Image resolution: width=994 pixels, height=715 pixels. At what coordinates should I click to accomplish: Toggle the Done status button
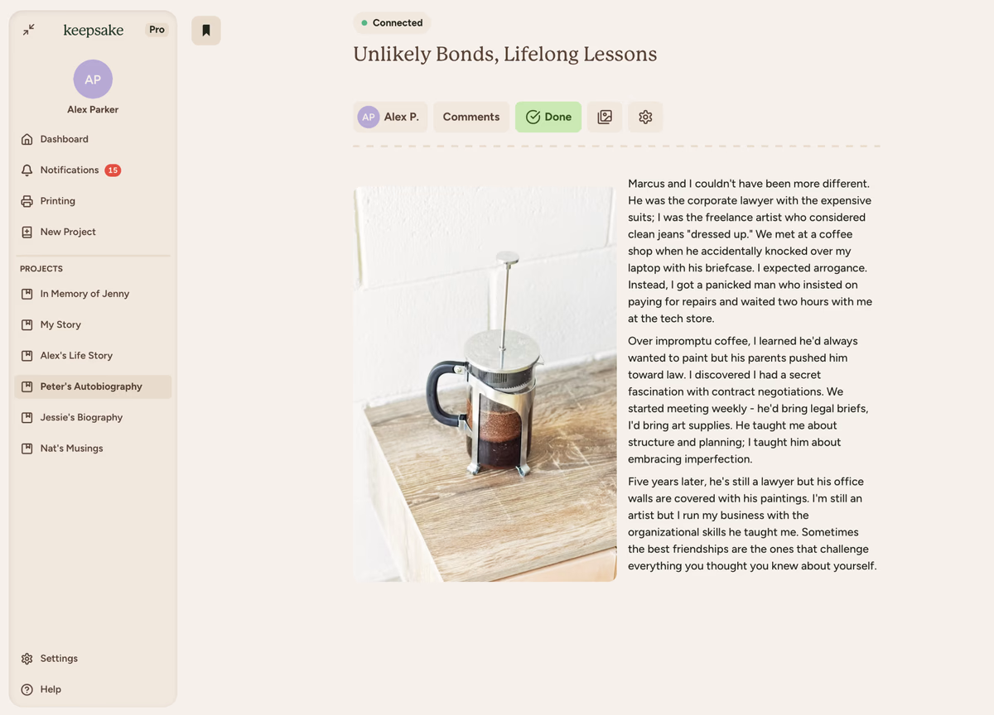pyautogui.click(x=548, y=117)
